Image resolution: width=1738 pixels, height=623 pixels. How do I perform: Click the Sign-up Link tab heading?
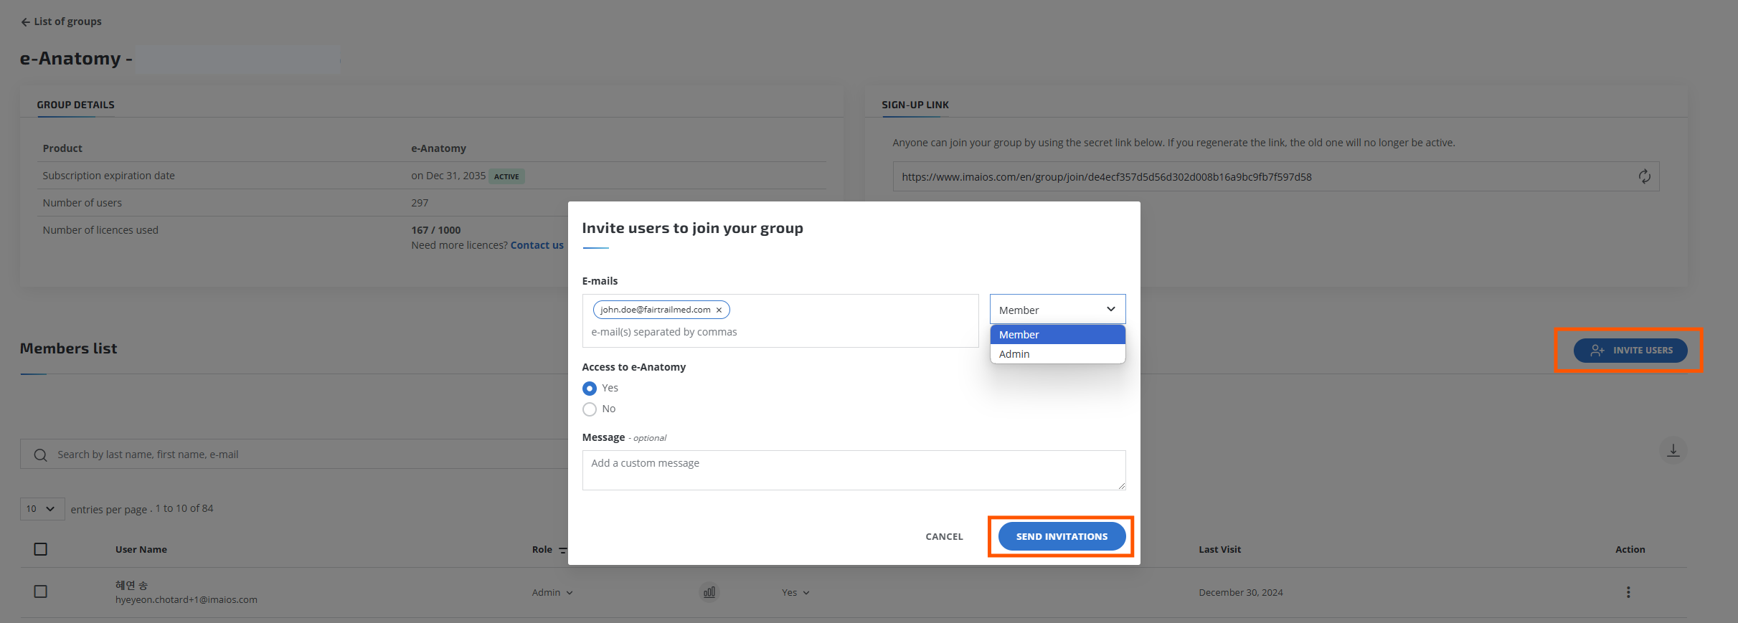pos(915,105)
